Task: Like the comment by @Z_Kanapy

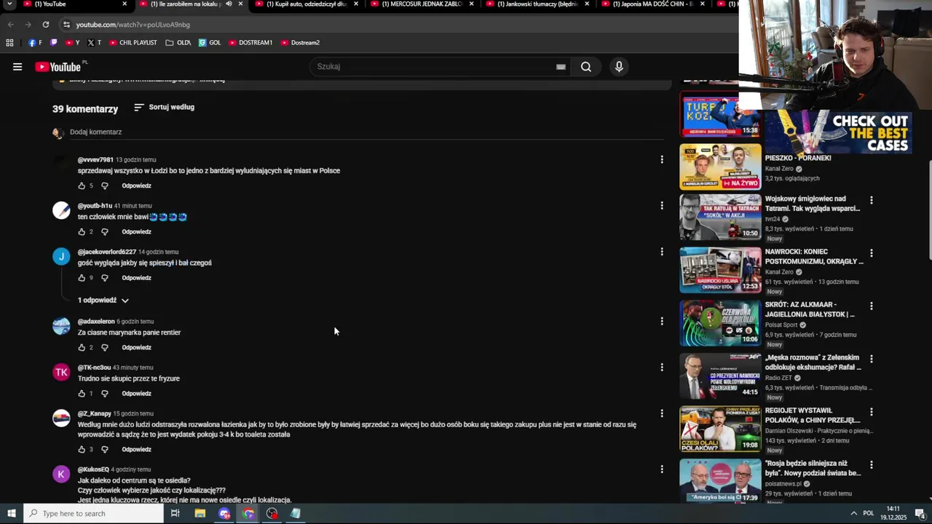Action: pyautogui.click(x=82, y=450)
